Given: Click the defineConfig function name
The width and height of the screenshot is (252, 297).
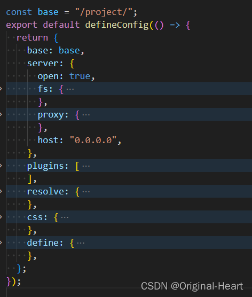Looking at the screenshot, I should (x=117, y=25).
